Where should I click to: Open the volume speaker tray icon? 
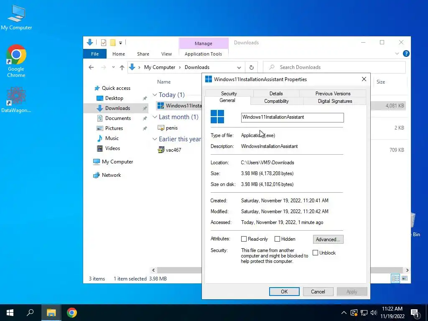coord(374,313)
